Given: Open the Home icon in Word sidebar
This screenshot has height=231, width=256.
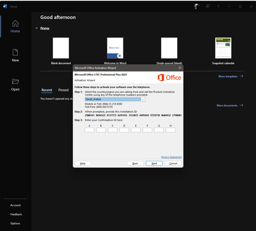Looking at the screenshot, I should [15, 24].
